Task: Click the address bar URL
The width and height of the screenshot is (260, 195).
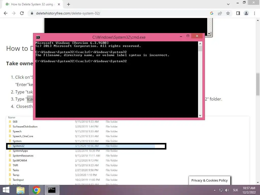Action: pos(68,13)
